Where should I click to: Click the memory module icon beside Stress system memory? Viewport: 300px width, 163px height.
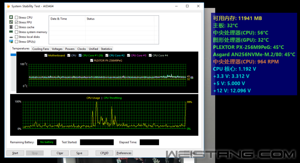(11, 32)
